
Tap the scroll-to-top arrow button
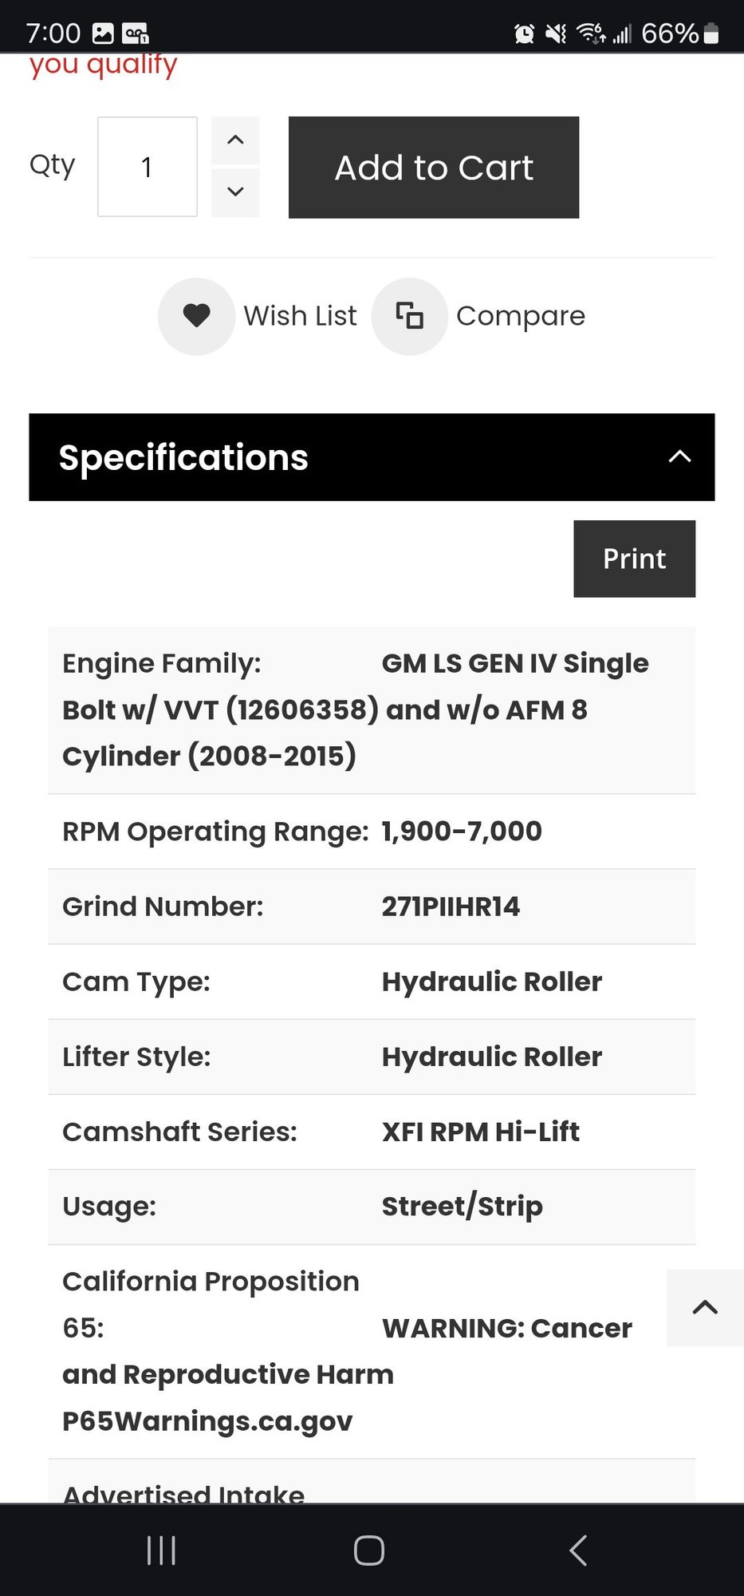[x=705, y=1307]
